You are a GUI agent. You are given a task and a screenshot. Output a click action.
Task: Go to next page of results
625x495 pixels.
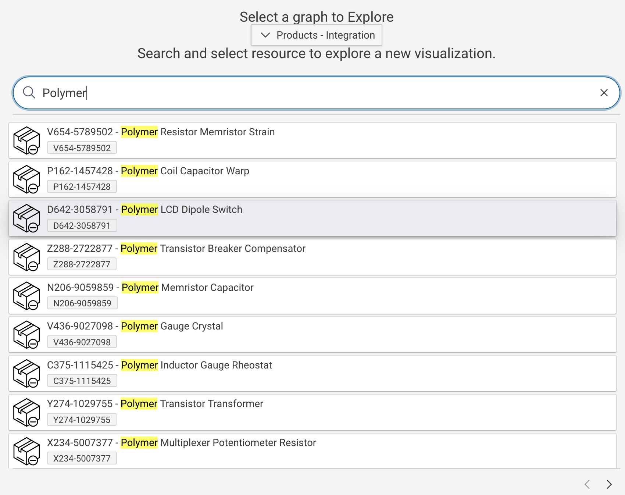click(609, 484)
